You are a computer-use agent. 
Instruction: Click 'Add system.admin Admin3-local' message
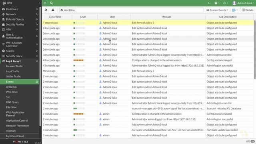[x=149, y=135]
